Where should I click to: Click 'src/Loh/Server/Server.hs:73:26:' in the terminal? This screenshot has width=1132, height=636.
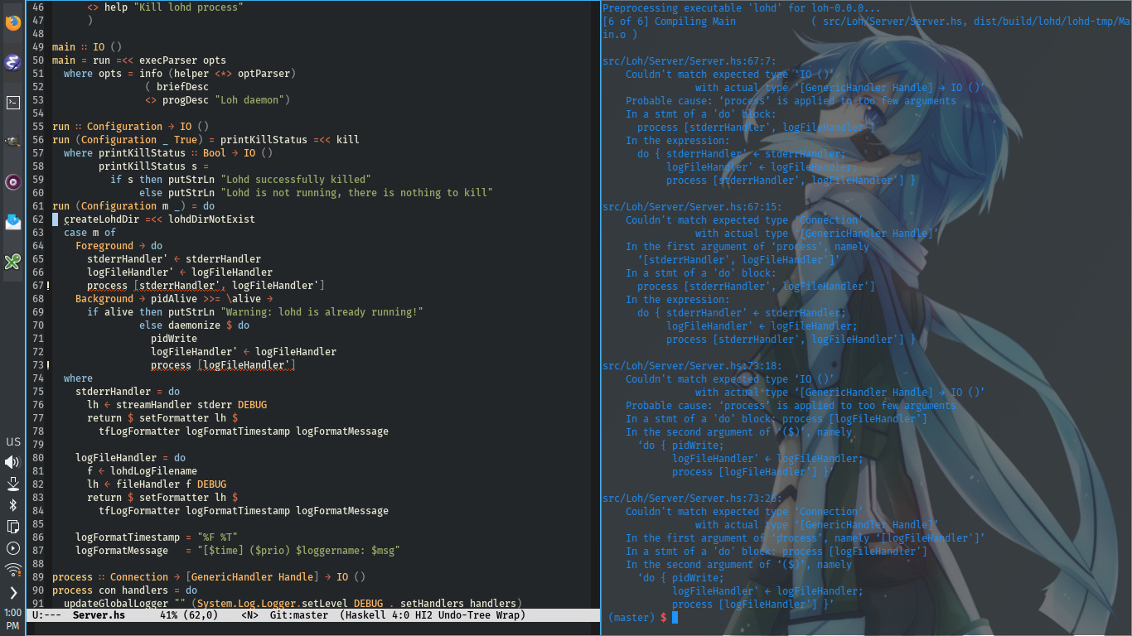[x=693, y=499]
